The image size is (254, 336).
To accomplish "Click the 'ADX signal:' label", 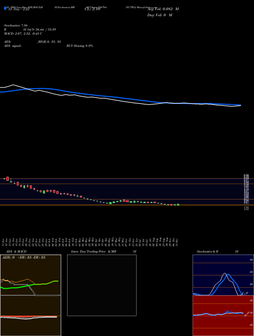I will [x=12, y=46].
